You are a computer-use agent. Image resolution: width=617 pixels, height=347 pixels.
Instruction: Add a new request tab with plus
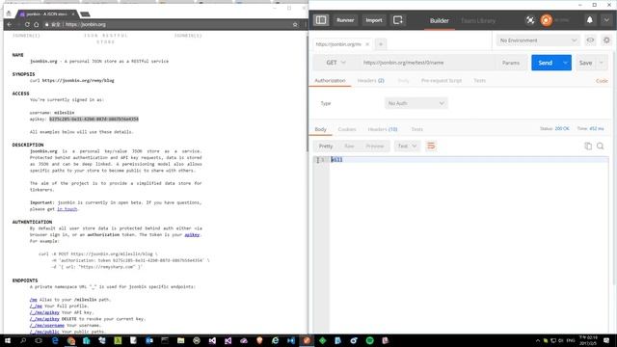[381, 44]
